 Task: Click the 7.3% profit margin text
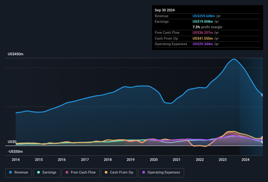click(x=207, y=27)
